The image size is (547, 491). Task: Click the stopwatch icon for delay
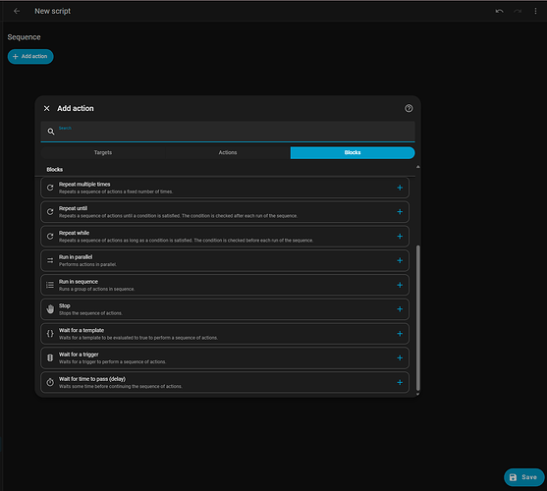click(x=50, y=382)
